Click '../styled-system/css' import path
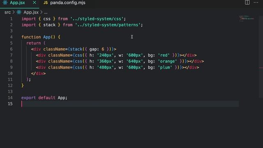 pyautogui.click(x=97, y=19)
